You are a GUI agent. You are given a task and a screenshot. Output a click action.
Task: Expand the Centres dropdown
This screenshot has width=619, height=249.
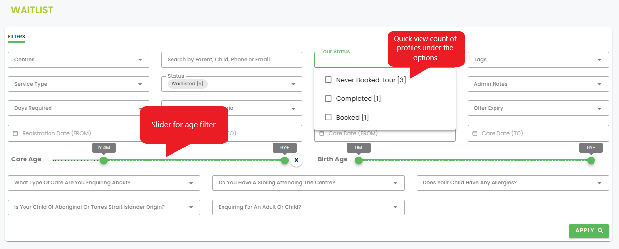[78, 60]
